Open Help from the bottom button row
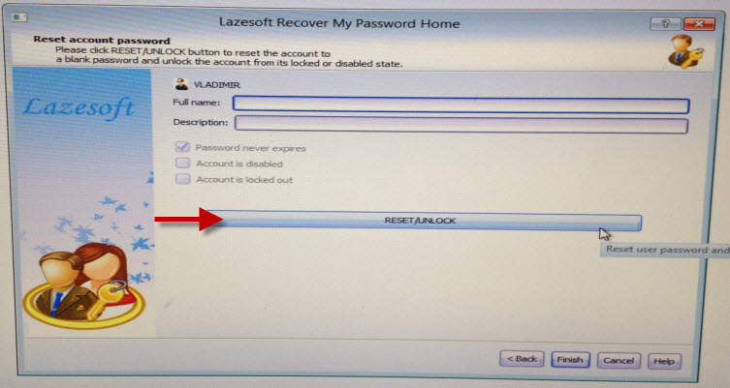The width and height of the screenshot is (730, 388). point(664,361)
